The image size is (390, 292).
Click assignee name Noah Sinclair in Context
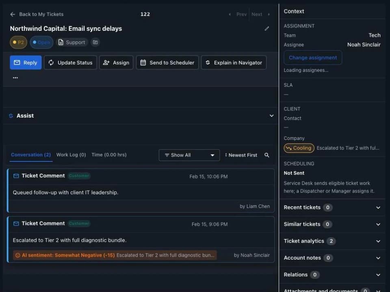(364, 45)
